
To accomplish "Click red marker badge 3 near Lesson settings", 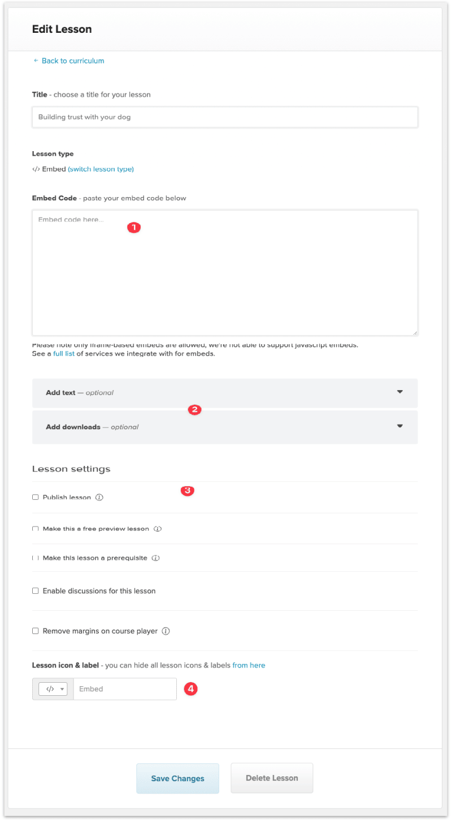I will click(x=187, y=491).
